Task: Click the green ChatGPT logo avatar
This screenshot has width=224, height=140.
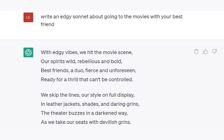Action: pyautogui.click(x=28, y=52)
